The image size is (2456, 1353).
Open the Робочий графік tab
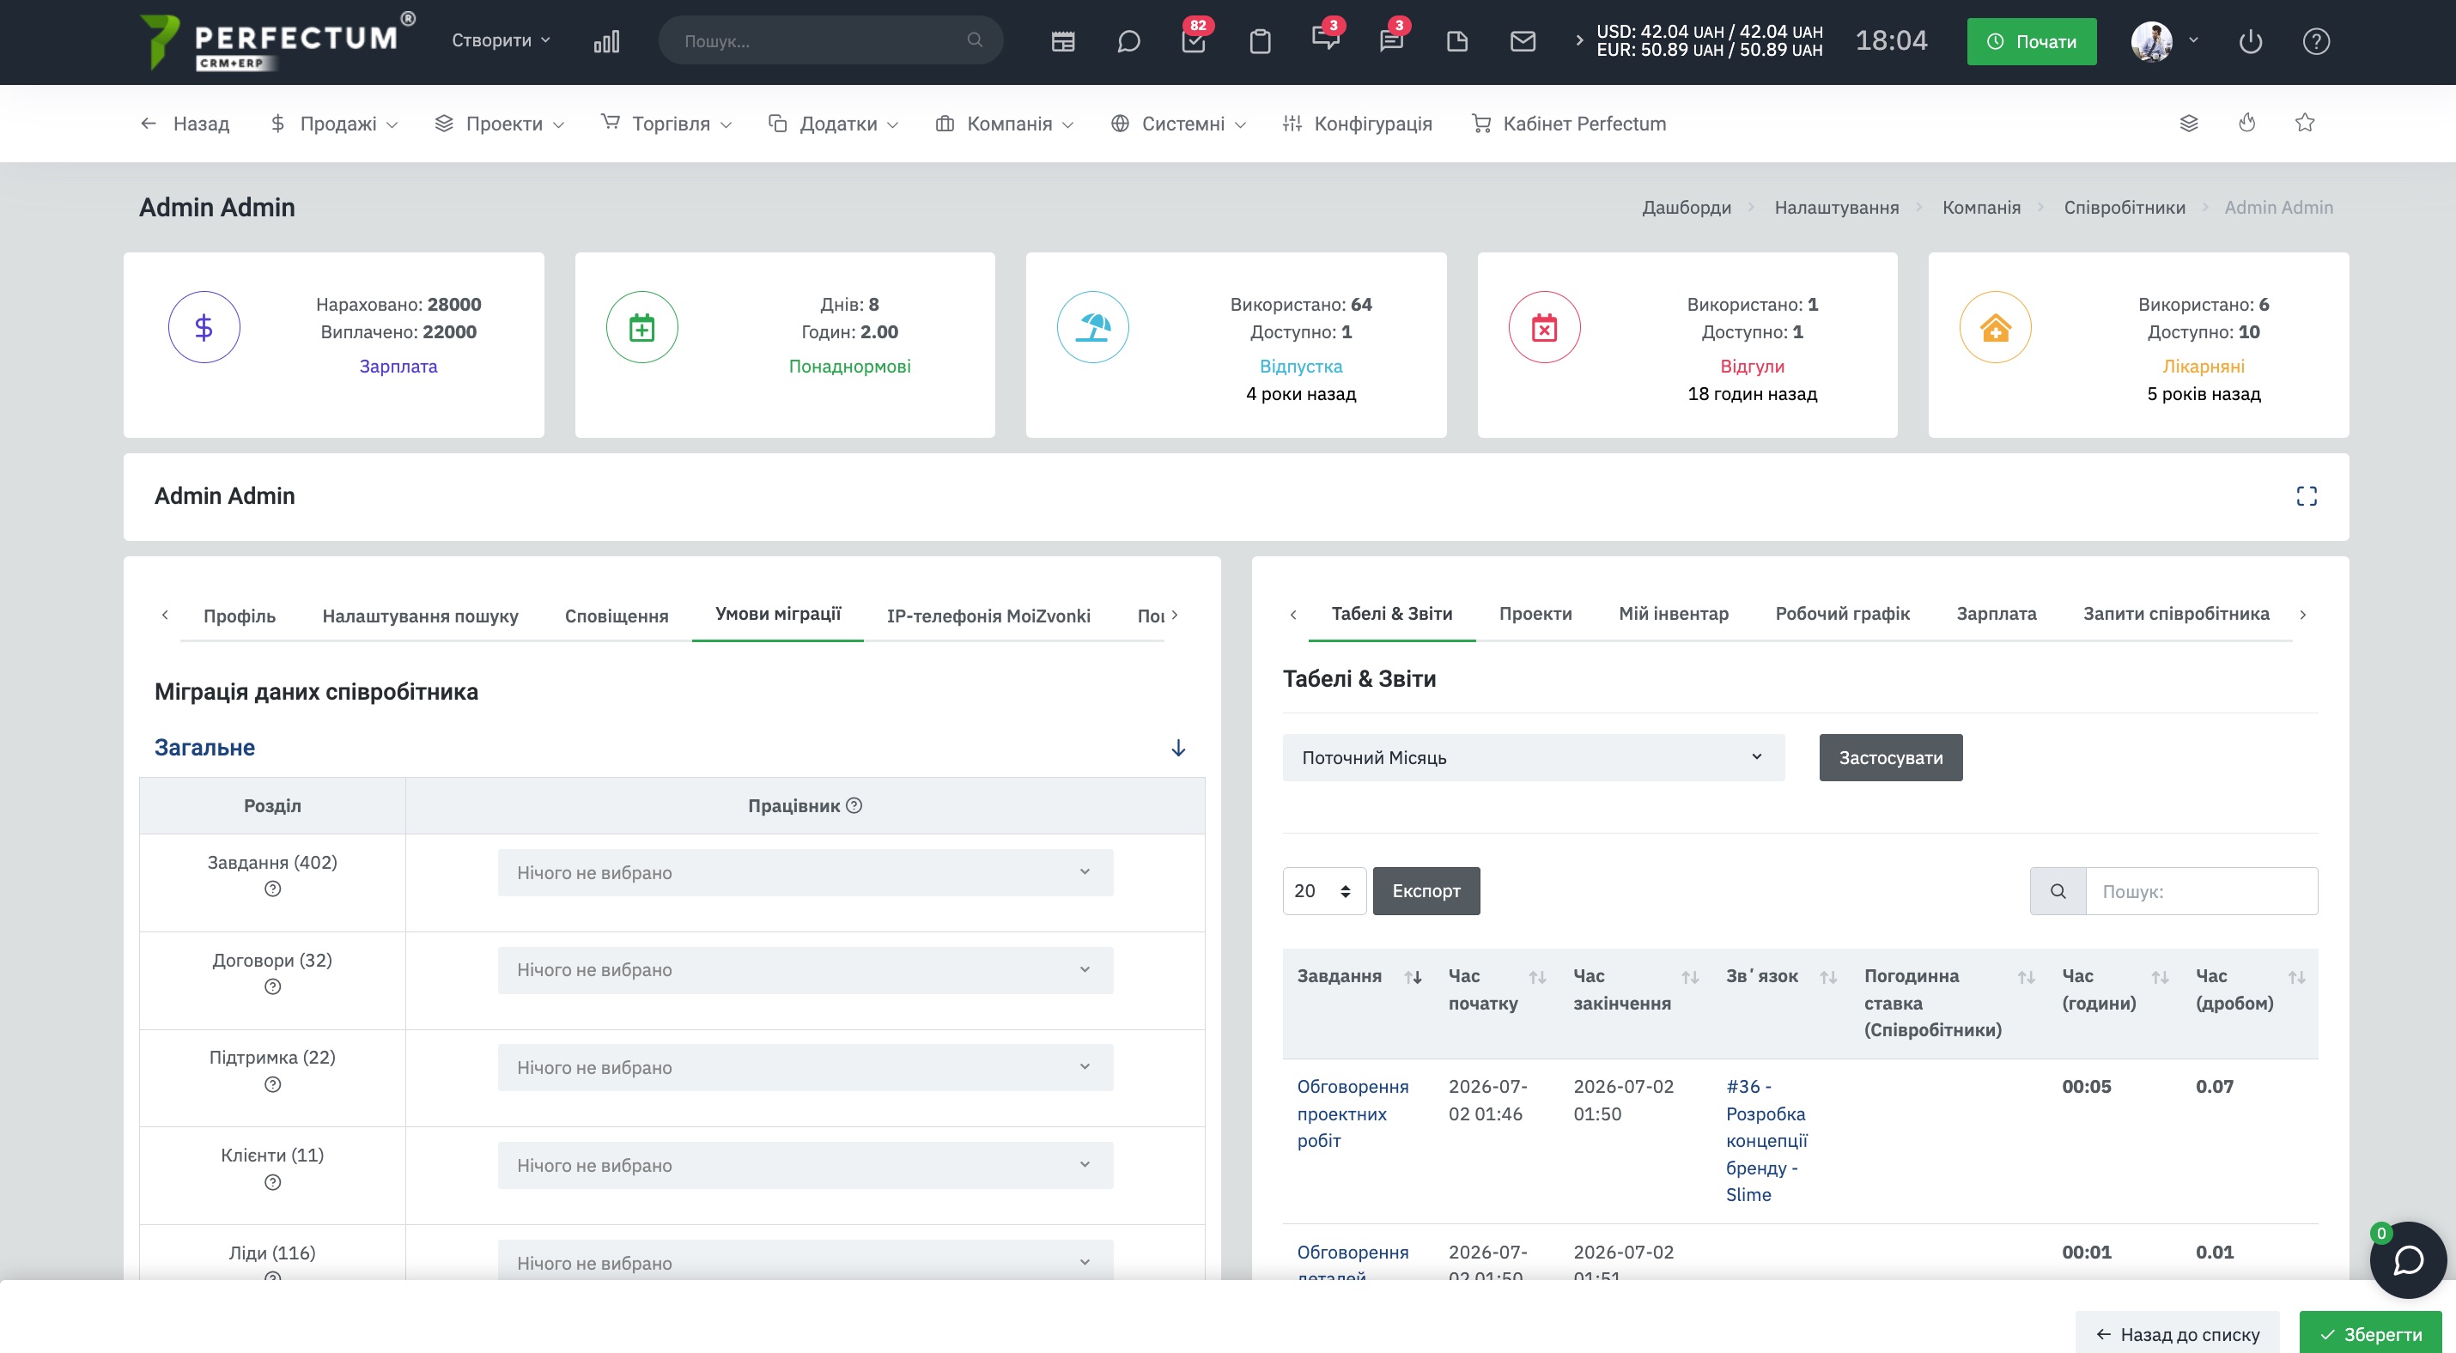(x=1842, y=614)
